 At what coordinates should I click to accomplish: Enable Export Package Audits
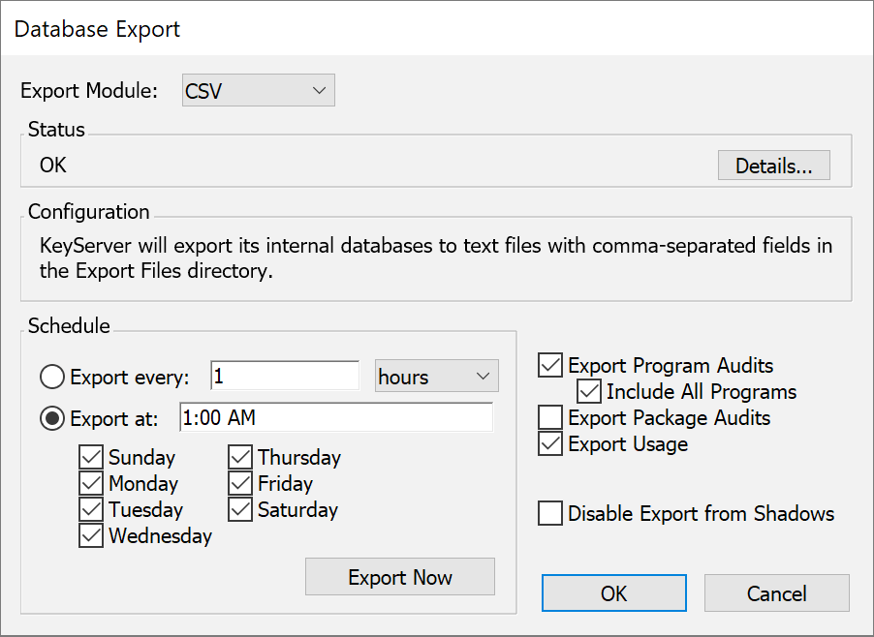coord(550,418)
